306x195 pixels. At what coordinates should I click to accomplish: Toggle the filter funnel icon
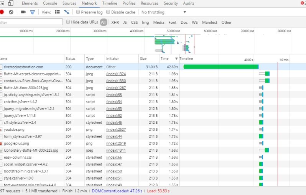click(x=33, y=12)
